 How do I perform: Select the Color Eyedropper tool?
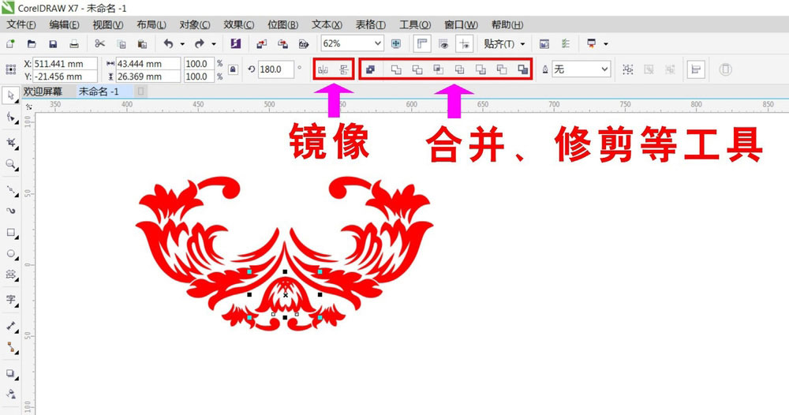click(x=10, y=394)
